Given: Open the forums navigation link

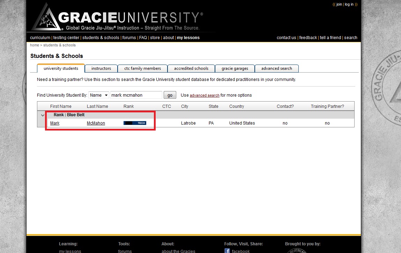Looking at the screenshot, I should tap(129, 38).
